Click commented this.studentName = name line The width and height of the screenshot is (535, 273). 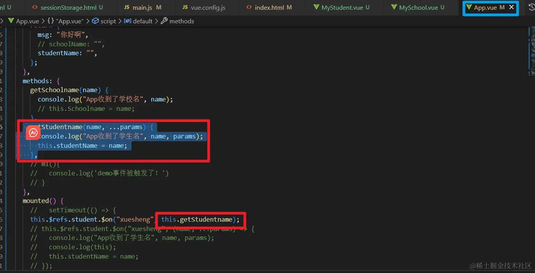point(84,256)
